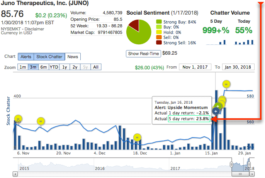The width and height of the screenshot is (265, 178).
Task: Click the Volume value 4,580,739
Action: 112,13
